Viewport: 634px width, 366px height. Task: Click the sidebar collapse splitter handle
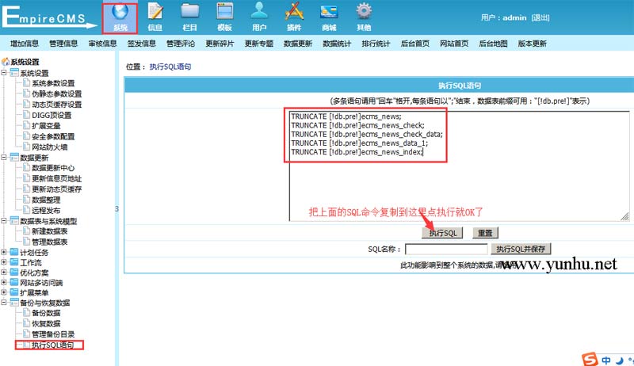(116, 209)
